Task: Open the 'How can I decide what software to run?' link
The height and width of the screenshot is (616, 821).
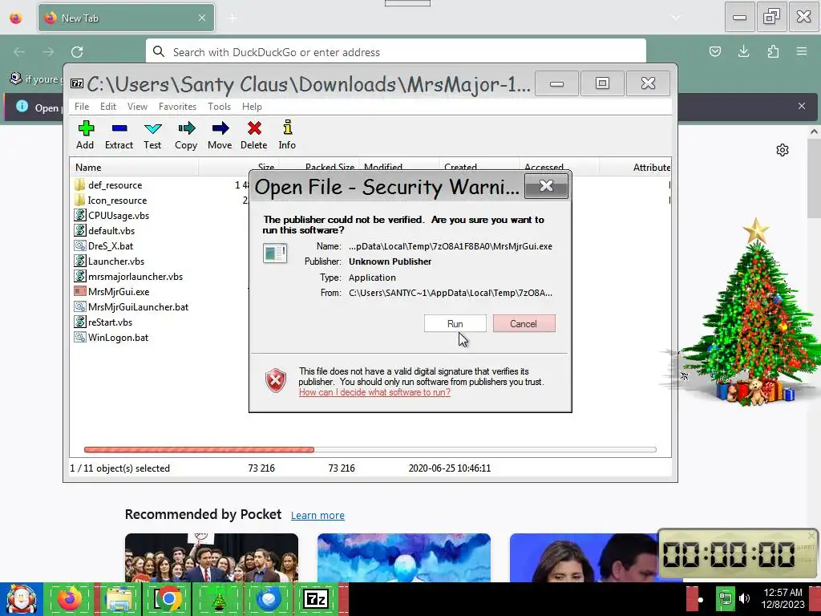Action: pyautogui.click(x=374, y=392)
